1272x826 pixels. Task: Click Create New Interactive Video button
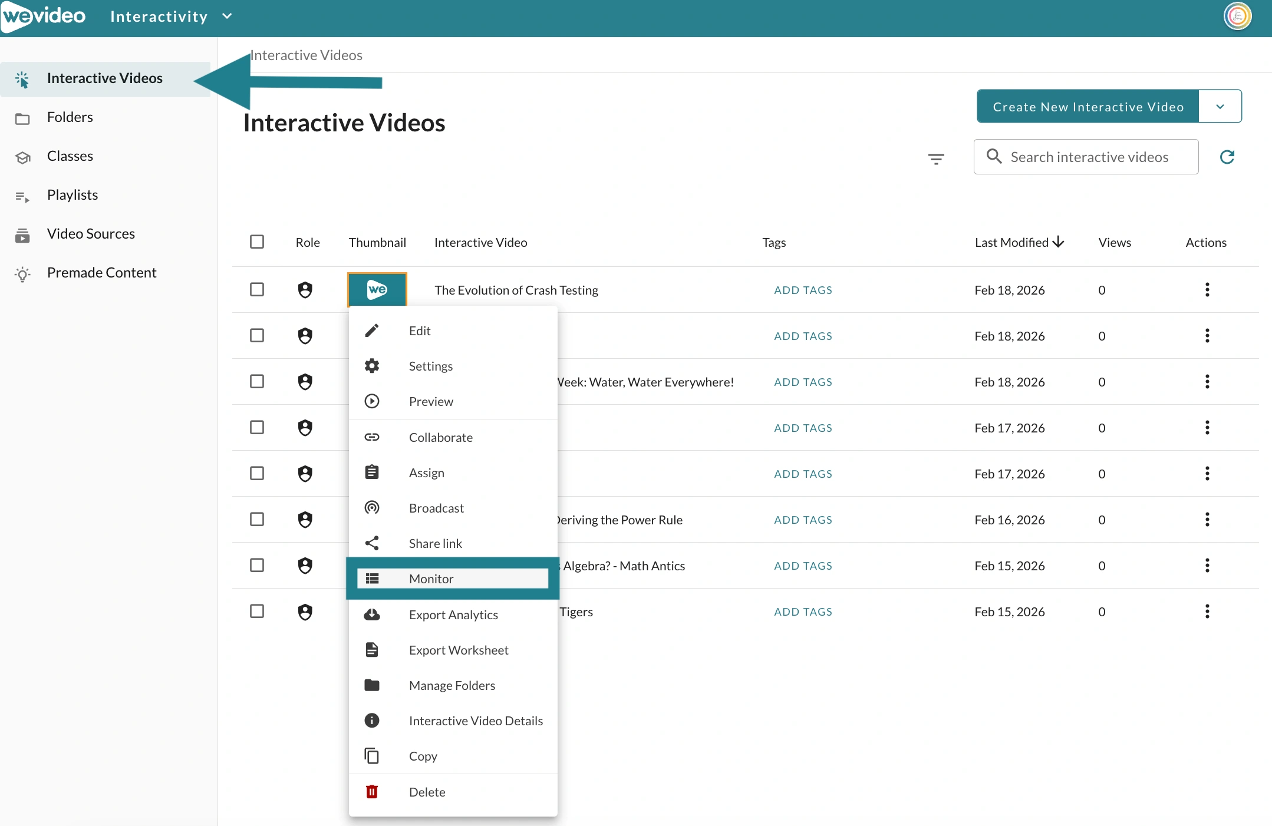[1088, 107]
